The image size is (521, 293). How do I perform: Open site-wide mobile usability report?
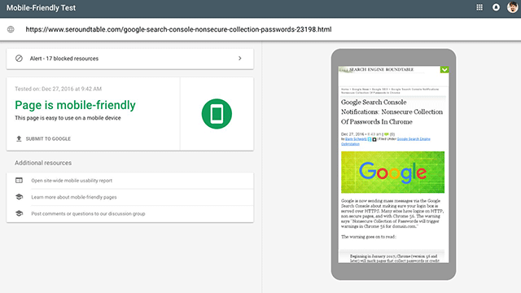pos(72,181)
